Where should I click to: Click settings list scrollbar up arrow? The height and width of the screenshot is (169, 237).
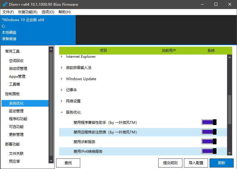click(229, 57)
